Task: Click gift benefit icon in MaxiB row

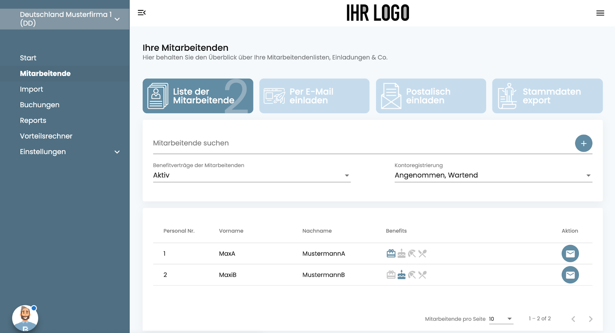Action: pos(391,275)
